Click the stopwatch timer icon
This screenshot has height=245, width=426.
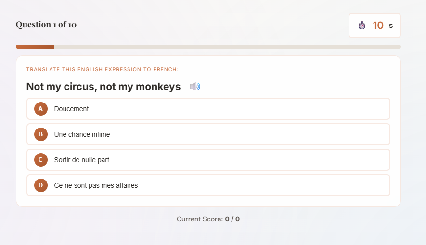click(x=362, y=26)
